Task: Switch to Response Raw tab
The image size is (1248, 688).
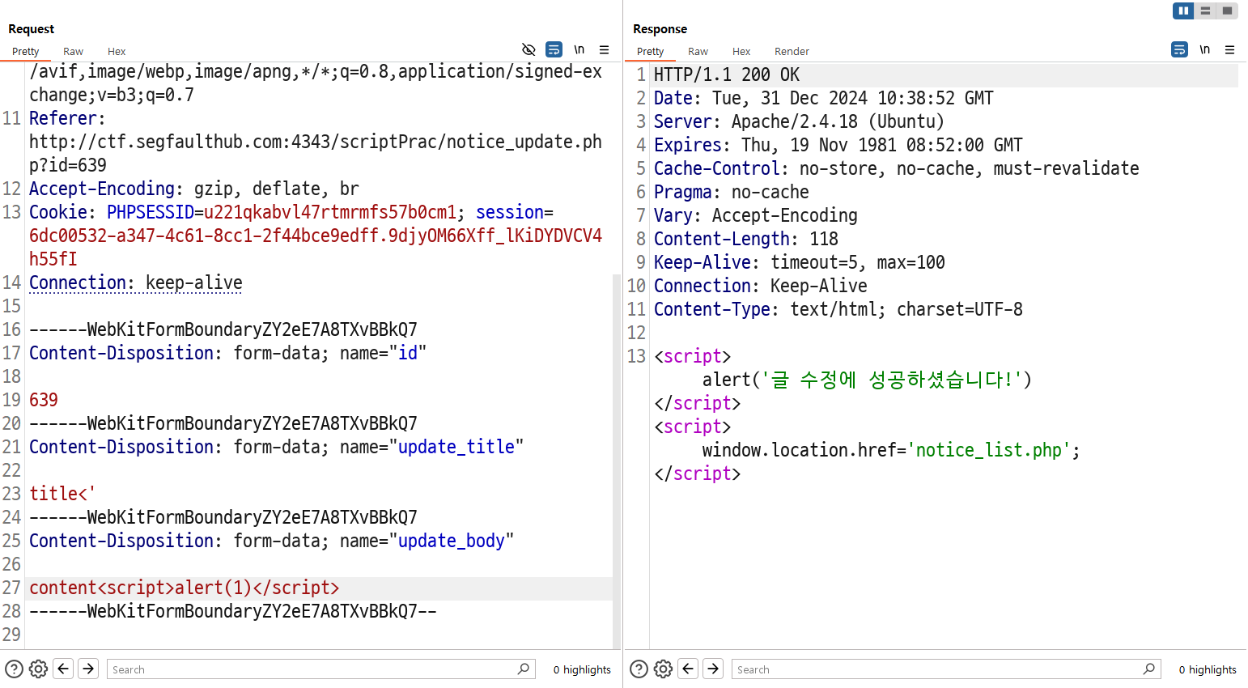Action: [698, 51]
